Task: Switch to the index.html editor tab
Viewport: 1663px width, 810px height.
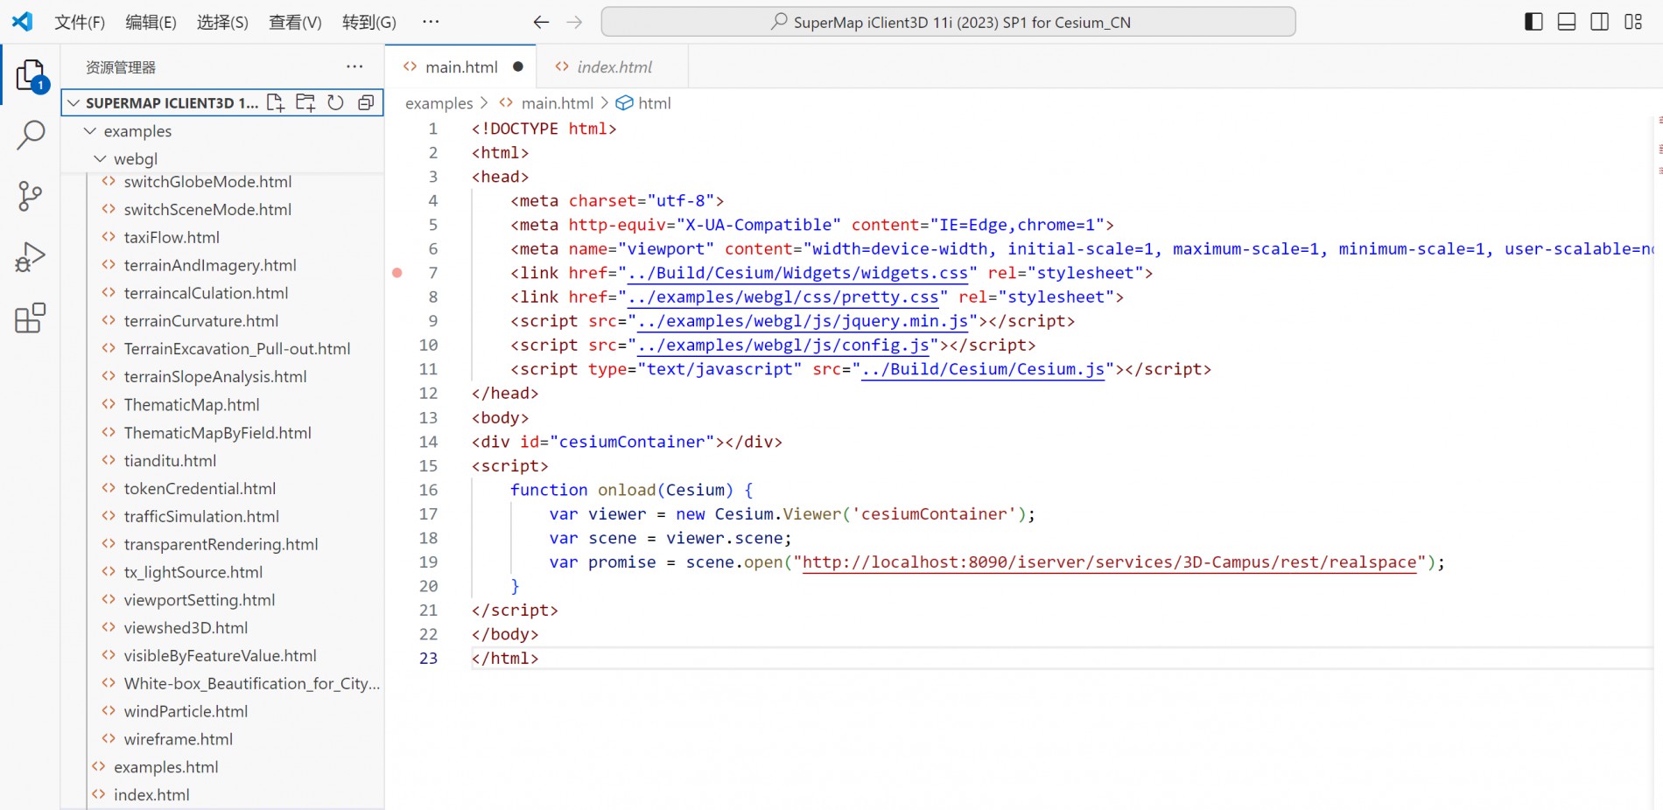Action: click(613, 66)
